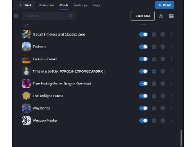Viewport: 196px width, 147px height.
Task: View info for Tectonic-Tweak mod
Action: pyautogui.click(x=163, y=59)
